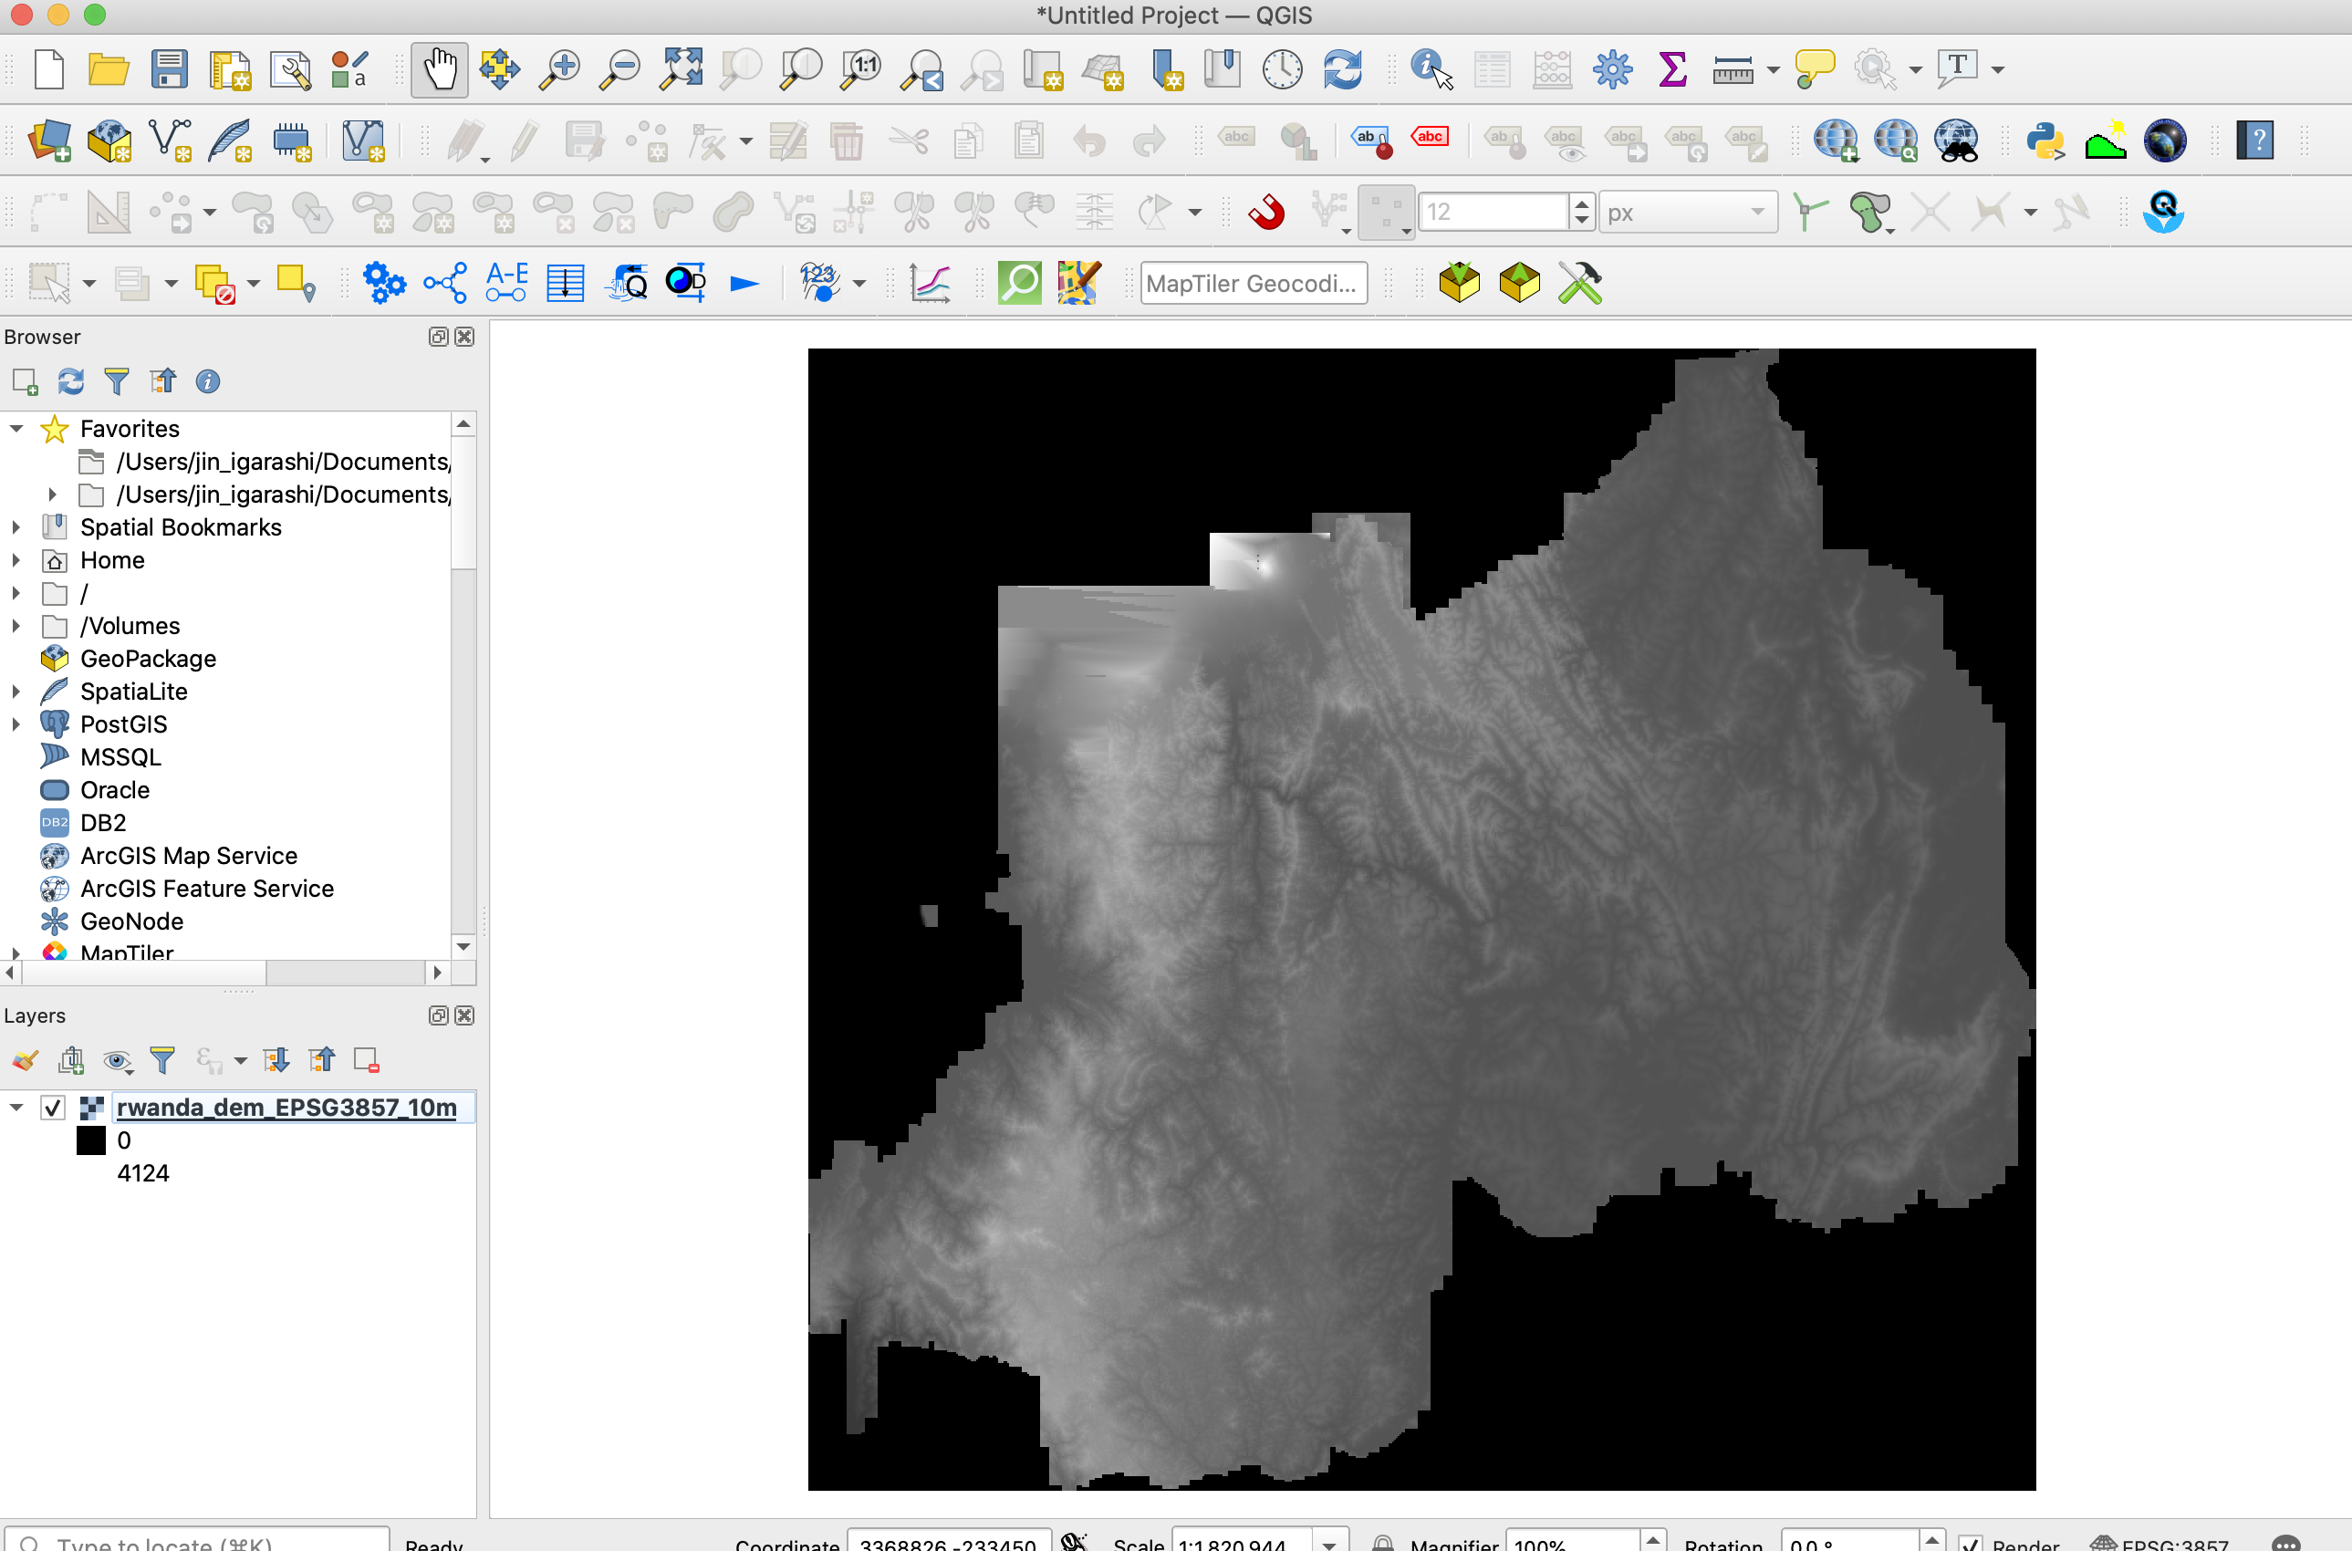Viewport: 2352px width, 1551px height.
Task: Select ArcGIS Map Service entry
Action: (189, 856)
